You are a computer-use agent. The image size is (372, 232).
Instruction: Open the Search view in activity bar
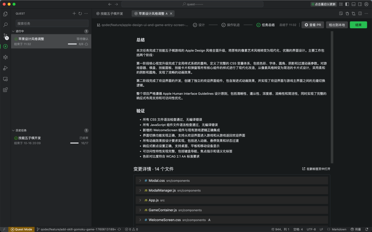[5, 25]
